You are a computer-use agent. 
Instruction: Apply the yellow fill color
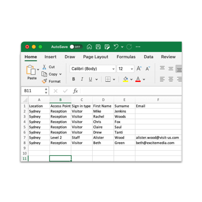click(126, 79)
